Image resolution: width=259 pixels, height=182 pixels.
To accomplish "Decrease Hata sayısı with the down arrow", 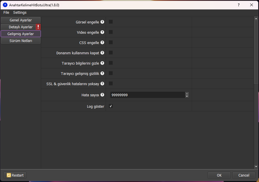I will coord(187,96).
